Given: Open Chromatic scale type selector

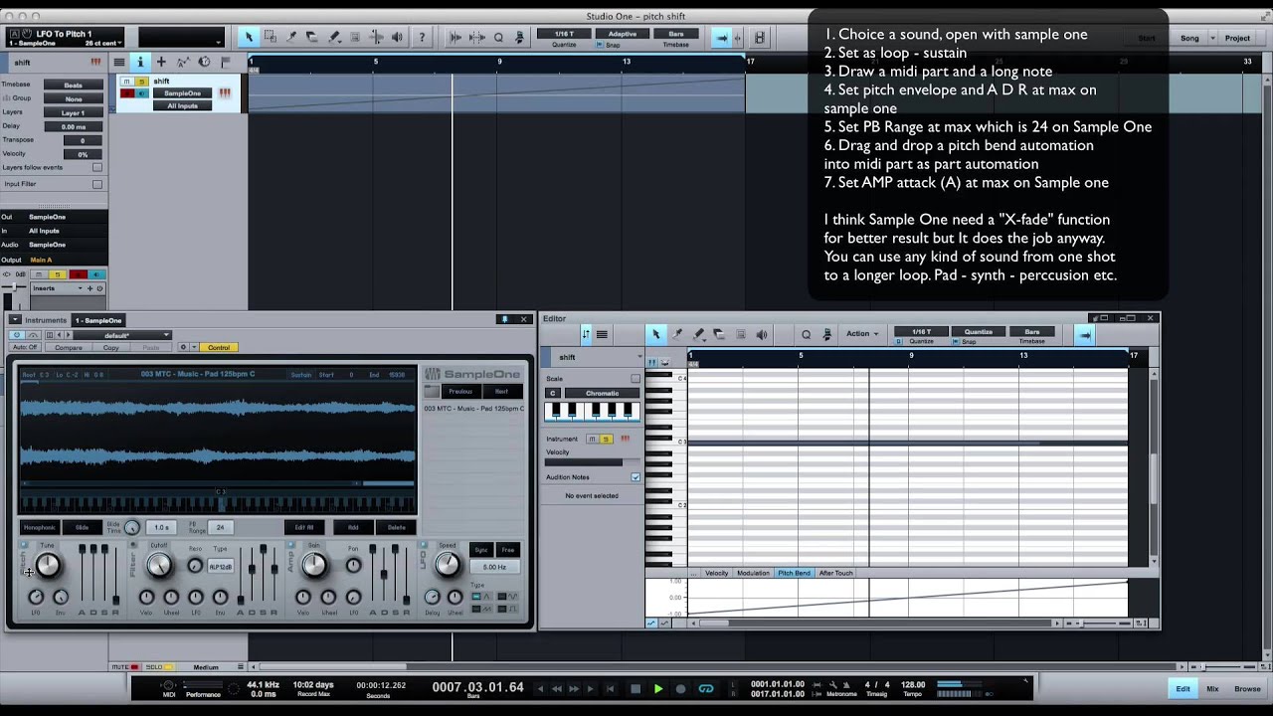Looking at the screenshot, I should pos(602,393).
